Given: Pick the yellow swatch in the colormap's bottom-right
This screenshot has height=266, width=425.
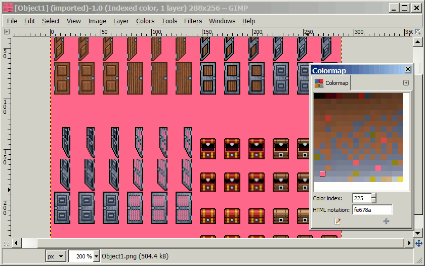Looking at the screenshot, I should coord(400,179).
